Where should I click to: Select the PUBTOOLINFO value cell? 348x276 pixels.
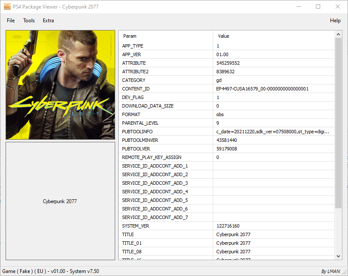273,132
